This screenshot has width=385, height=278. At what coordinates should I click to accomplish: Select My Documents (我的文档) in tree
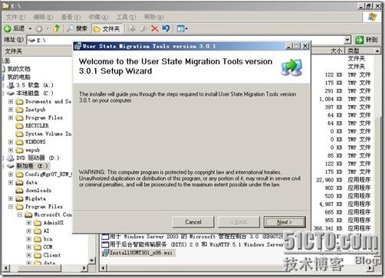tap(18, 69)
